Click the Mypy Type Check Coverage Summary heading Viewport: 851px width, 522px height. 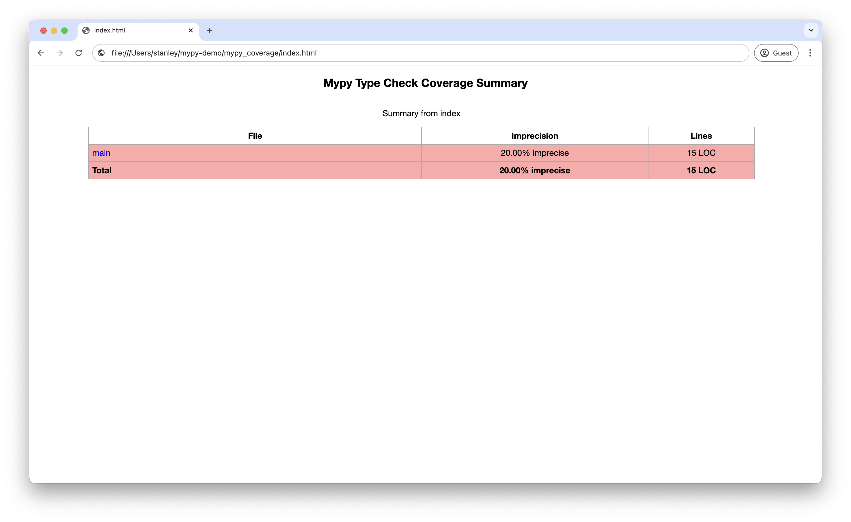pyautogui.click(x=425, y=83)
